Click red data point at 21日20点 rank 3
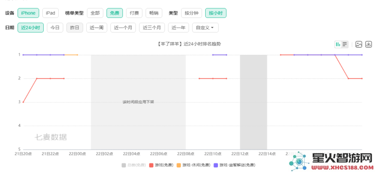Screen dimensions: 375x172 [23, 102]
